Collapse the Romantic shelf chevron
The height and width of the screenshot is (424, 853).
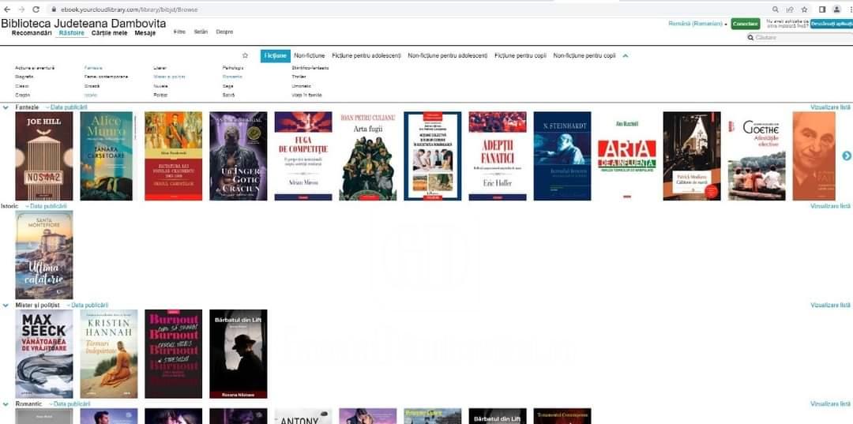[x=6, y=404]
